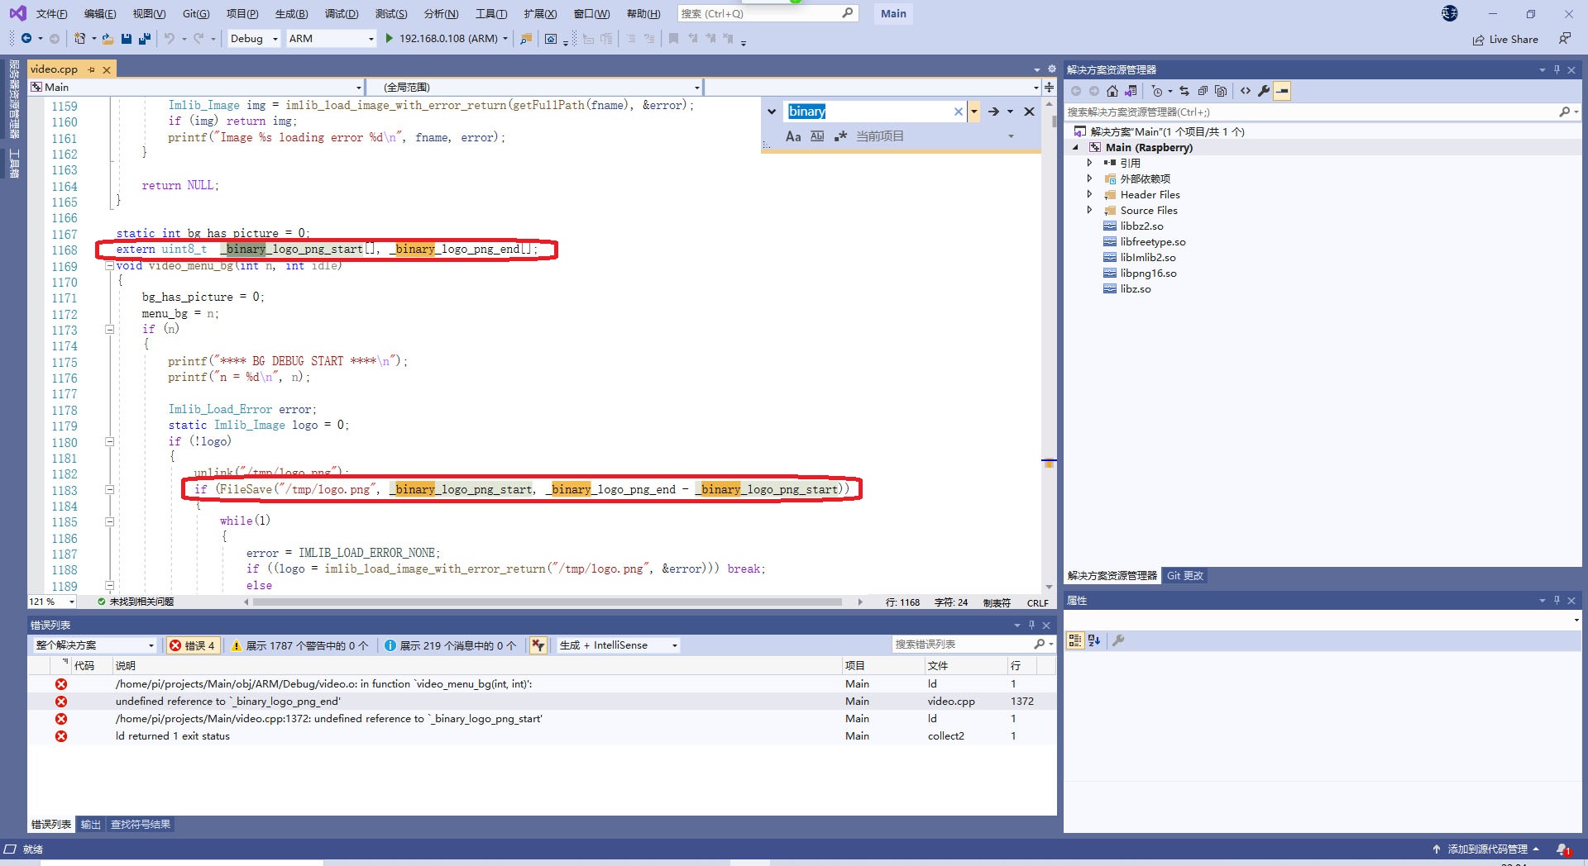Click Collapse All in Solution Explorer
Viewport: 1588px width, 866px height.
pyautogui.click(x=1203, y=91)
